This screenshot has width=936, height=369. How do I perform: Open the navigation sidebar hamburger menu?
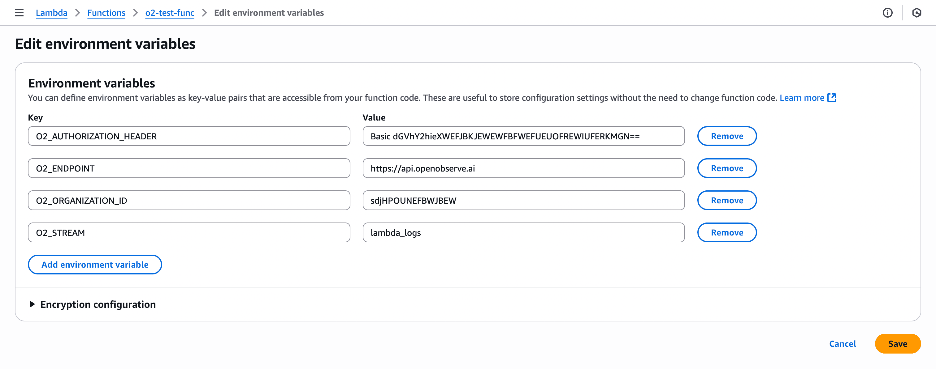point(19,13)
